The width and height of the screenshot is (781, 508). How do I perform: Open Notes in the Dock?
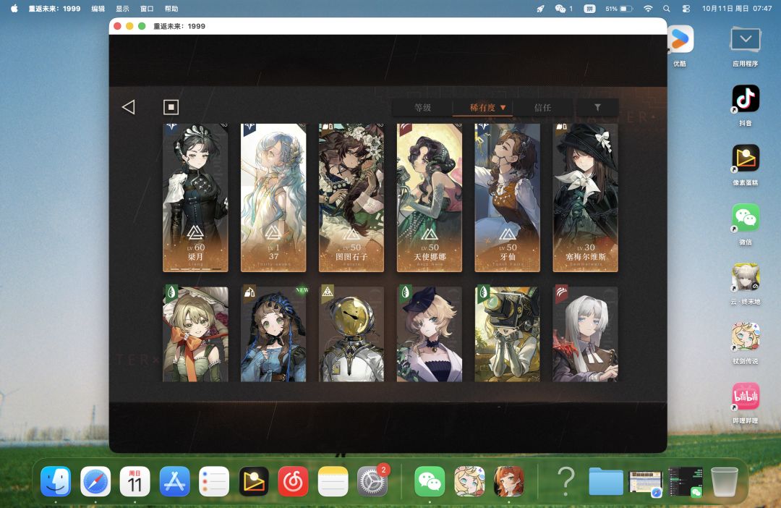click(x=333, y=481)
